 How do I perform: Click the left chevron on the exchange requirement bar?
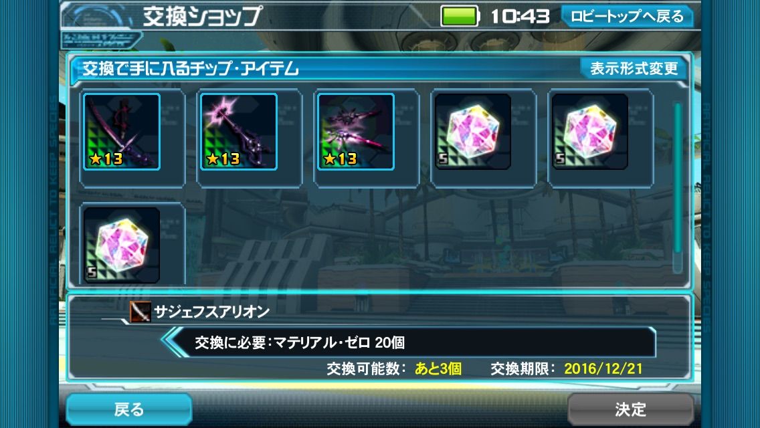tap(174, 342)
